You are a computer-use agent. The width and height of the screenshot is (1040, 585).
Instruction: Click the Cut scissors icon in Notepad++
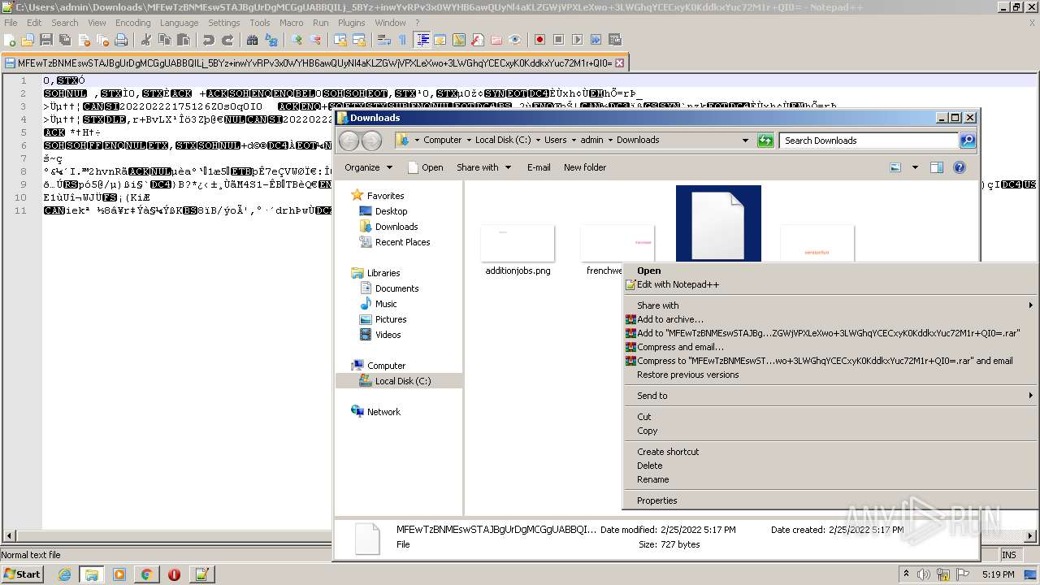point(145,39)
